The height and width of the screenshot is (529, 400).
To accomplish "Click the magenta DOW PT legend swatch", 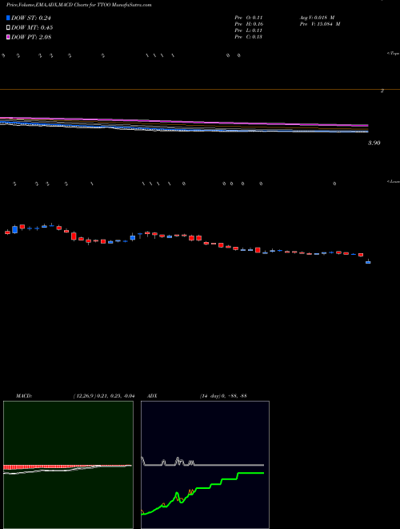I will click(x=8, y=37).
